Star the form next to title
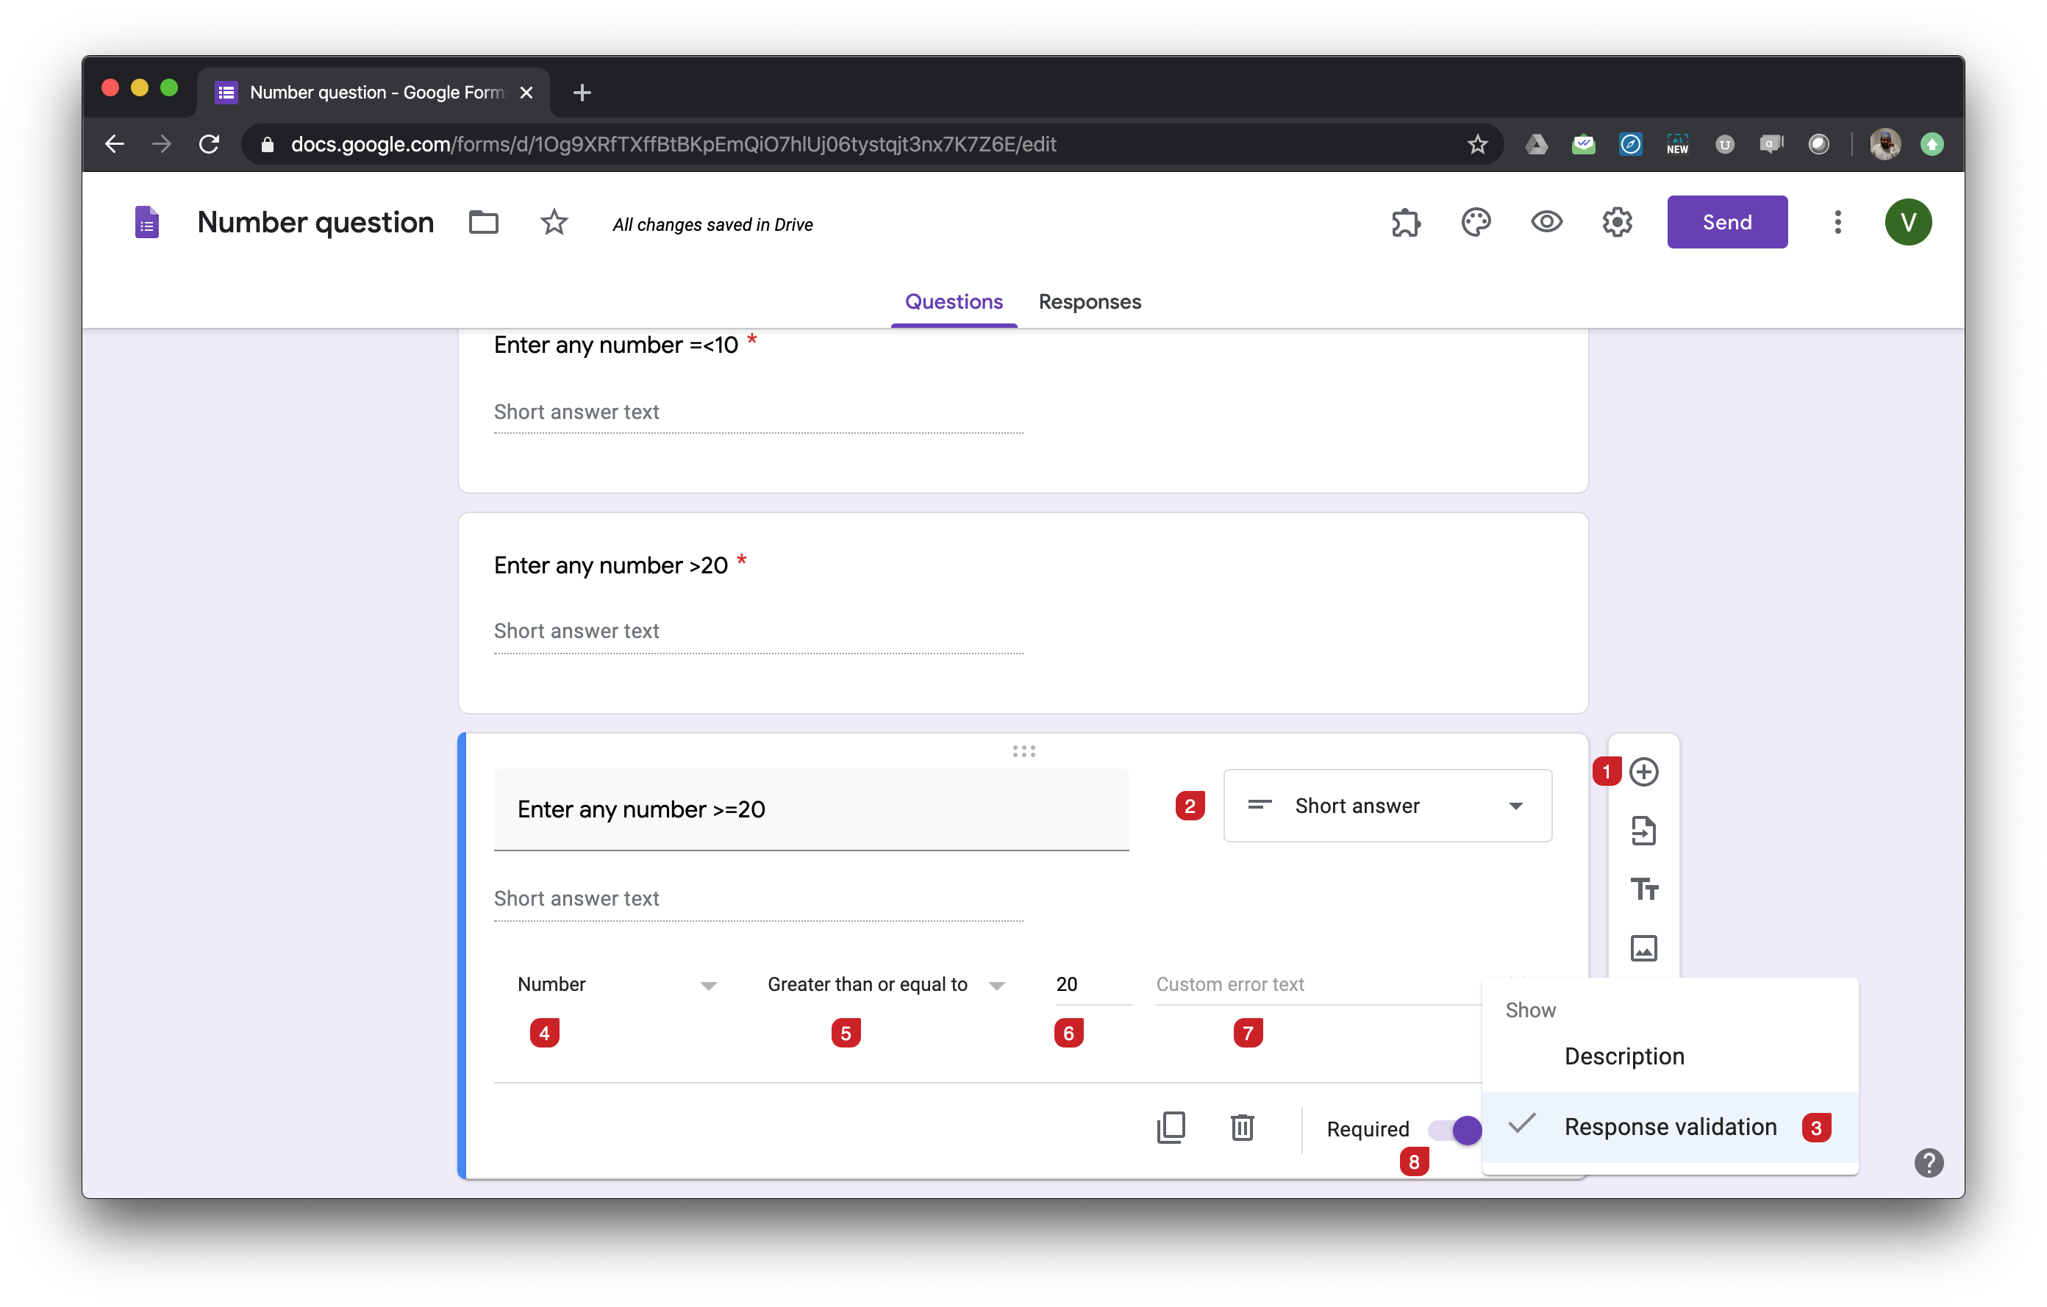The height and width of the screenshot is (1307, 2047). tap(554, 223)
